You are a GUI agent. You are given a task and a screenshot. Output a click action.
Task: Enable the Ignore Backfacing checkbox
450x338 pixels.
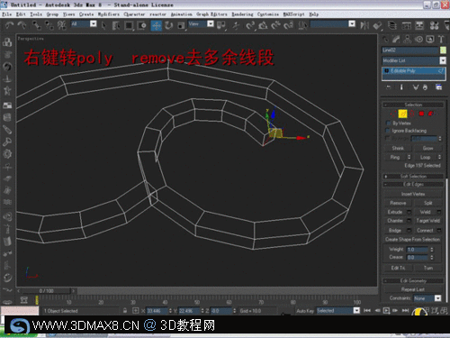[x=388, y=131]
